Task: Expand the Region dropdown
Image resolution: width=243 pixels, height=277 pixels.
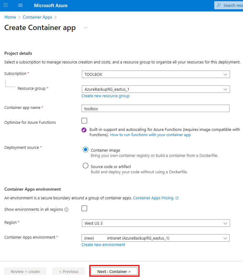Action: click(156, 223)
